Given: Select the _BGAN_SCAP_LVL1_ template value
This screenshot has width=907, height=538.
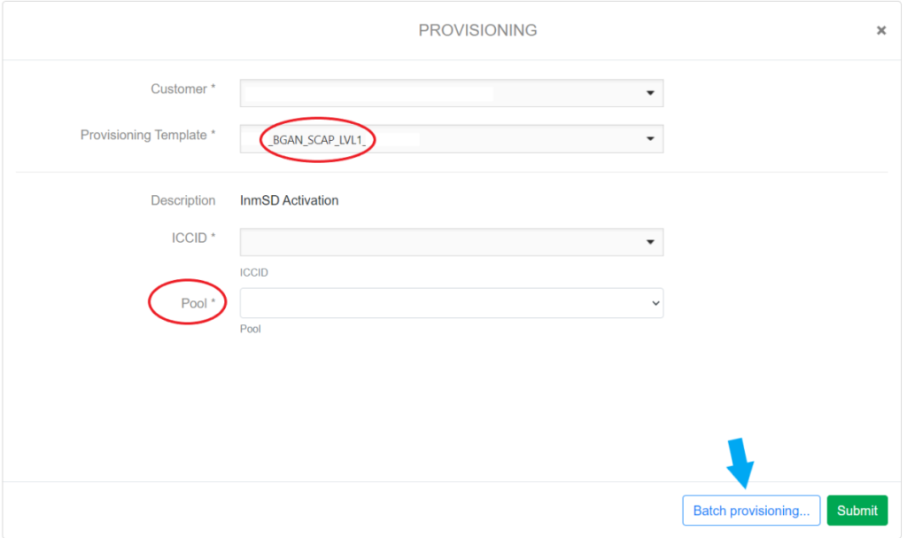Looking at the screenshot, I should click(318, 140).
